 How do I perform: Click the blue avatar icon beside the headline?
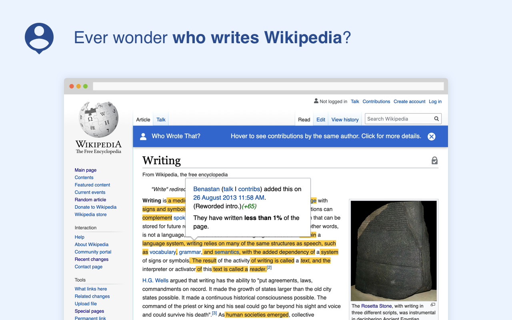coord(39,39)
